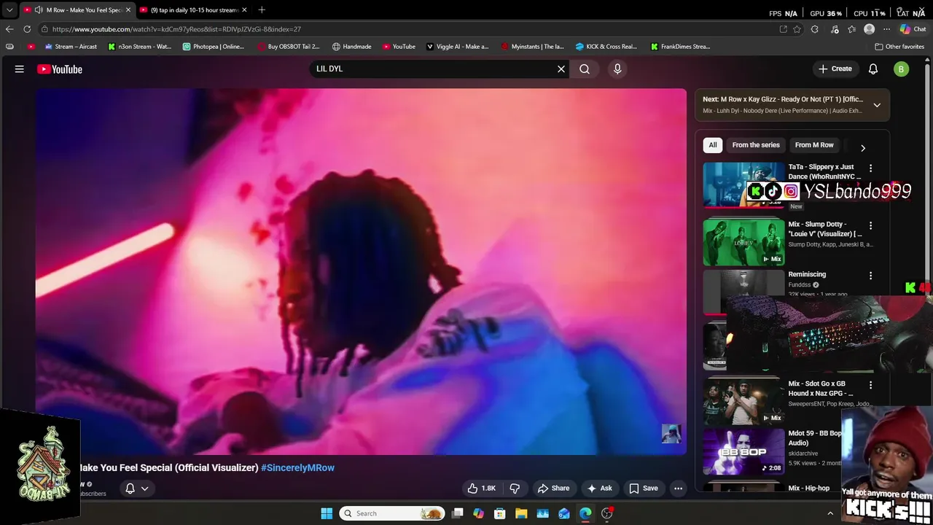Open Handmade bookmark

pos(351,47)
